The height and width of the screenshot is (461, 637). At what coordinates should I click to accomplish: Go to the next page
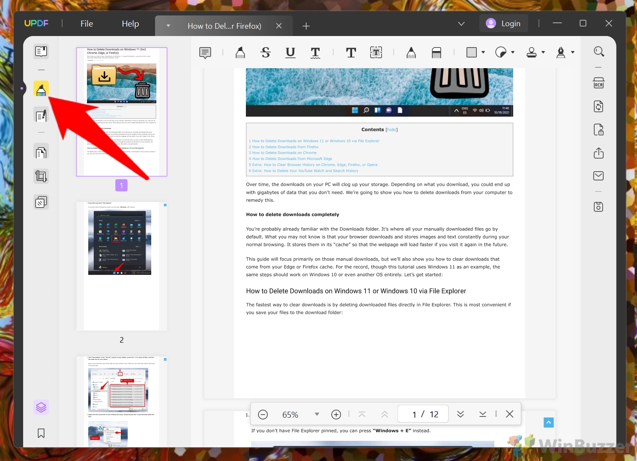[x=461, y=414]
